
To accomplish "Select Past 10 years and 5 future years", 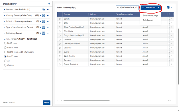I will point(5,52).
